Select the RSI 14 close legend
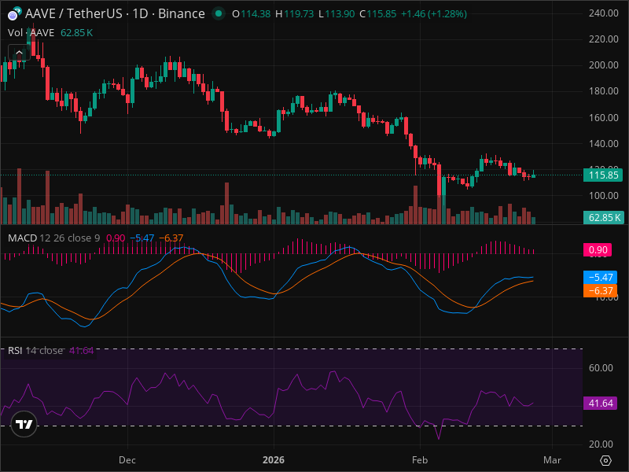Image resolution: width=629 pixels, height=472 pixels. (35, 350)
